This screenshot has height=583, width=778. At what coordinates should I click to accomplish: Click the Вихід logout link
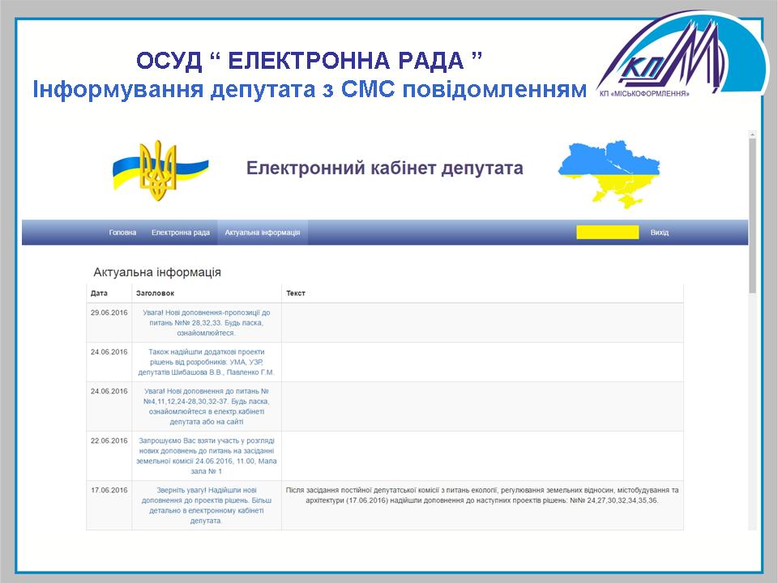point(659,232)
